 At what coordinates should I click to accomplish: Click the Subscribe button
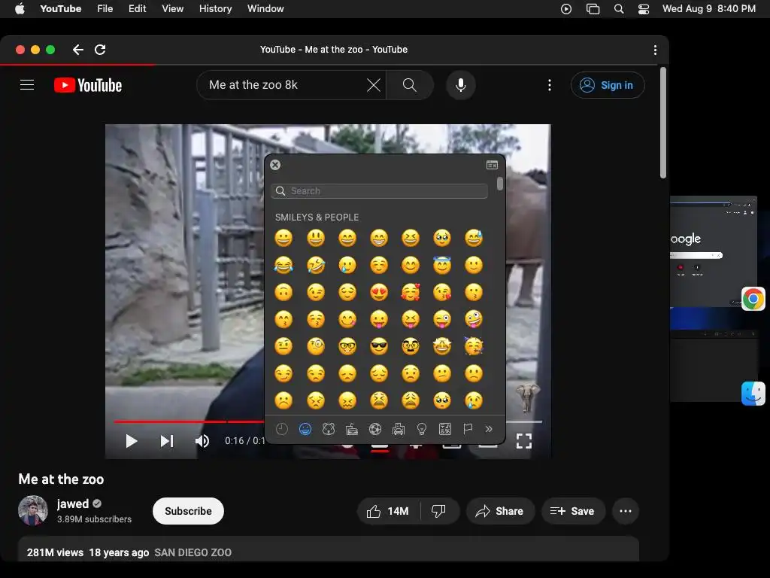[x=188, y=511]
